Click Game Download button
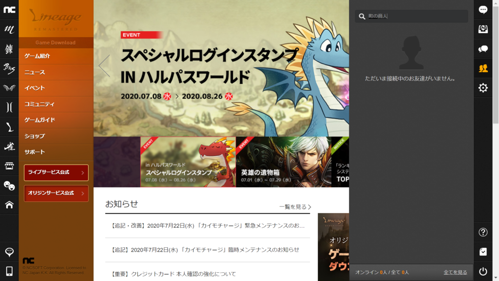Image resolution: width=499 pixels, height=281 pixels. pos(56,43)
